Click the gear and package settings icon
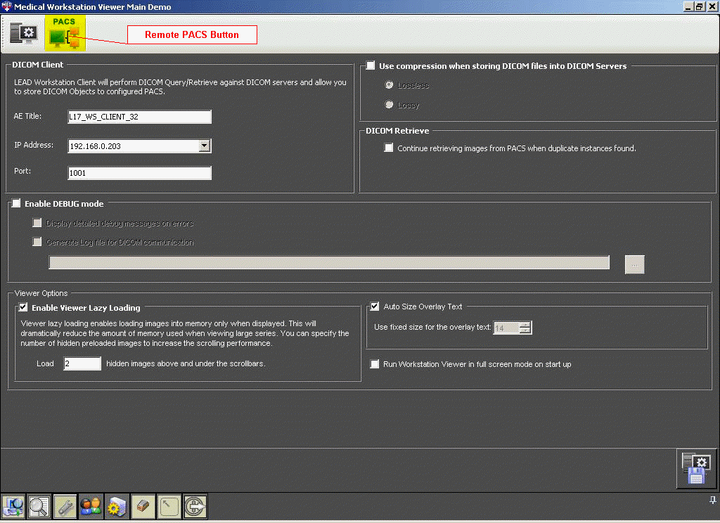Screen dimensions: 720x523 tap(116, 506)
